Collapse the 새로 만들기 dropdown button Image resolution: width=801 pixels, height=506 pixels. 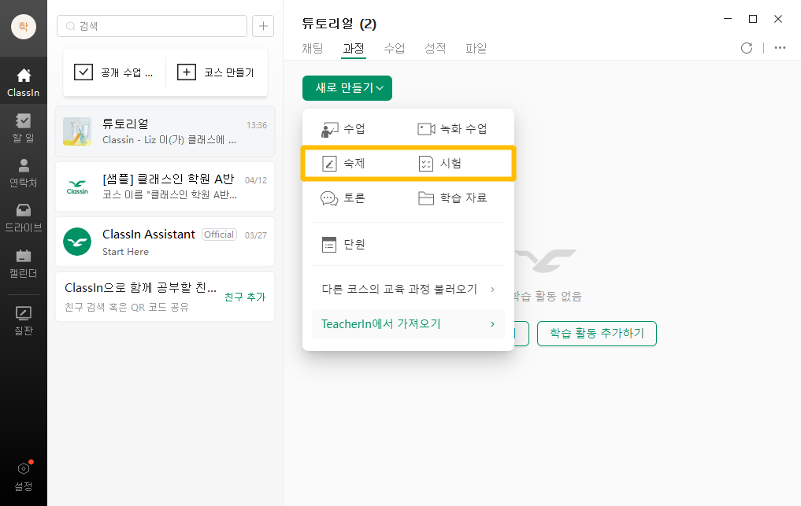347,88
